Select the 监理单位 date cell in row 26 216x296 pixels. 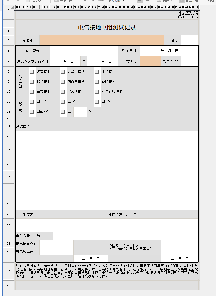click(179, 259)
